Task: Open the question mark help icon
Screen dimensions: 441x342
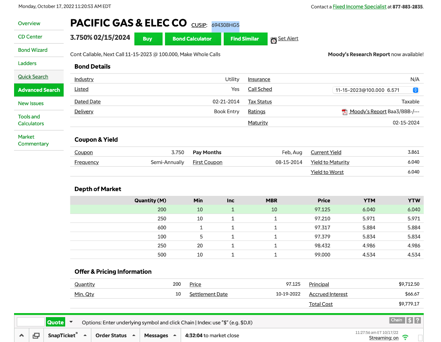Action: tap(417, 320)
